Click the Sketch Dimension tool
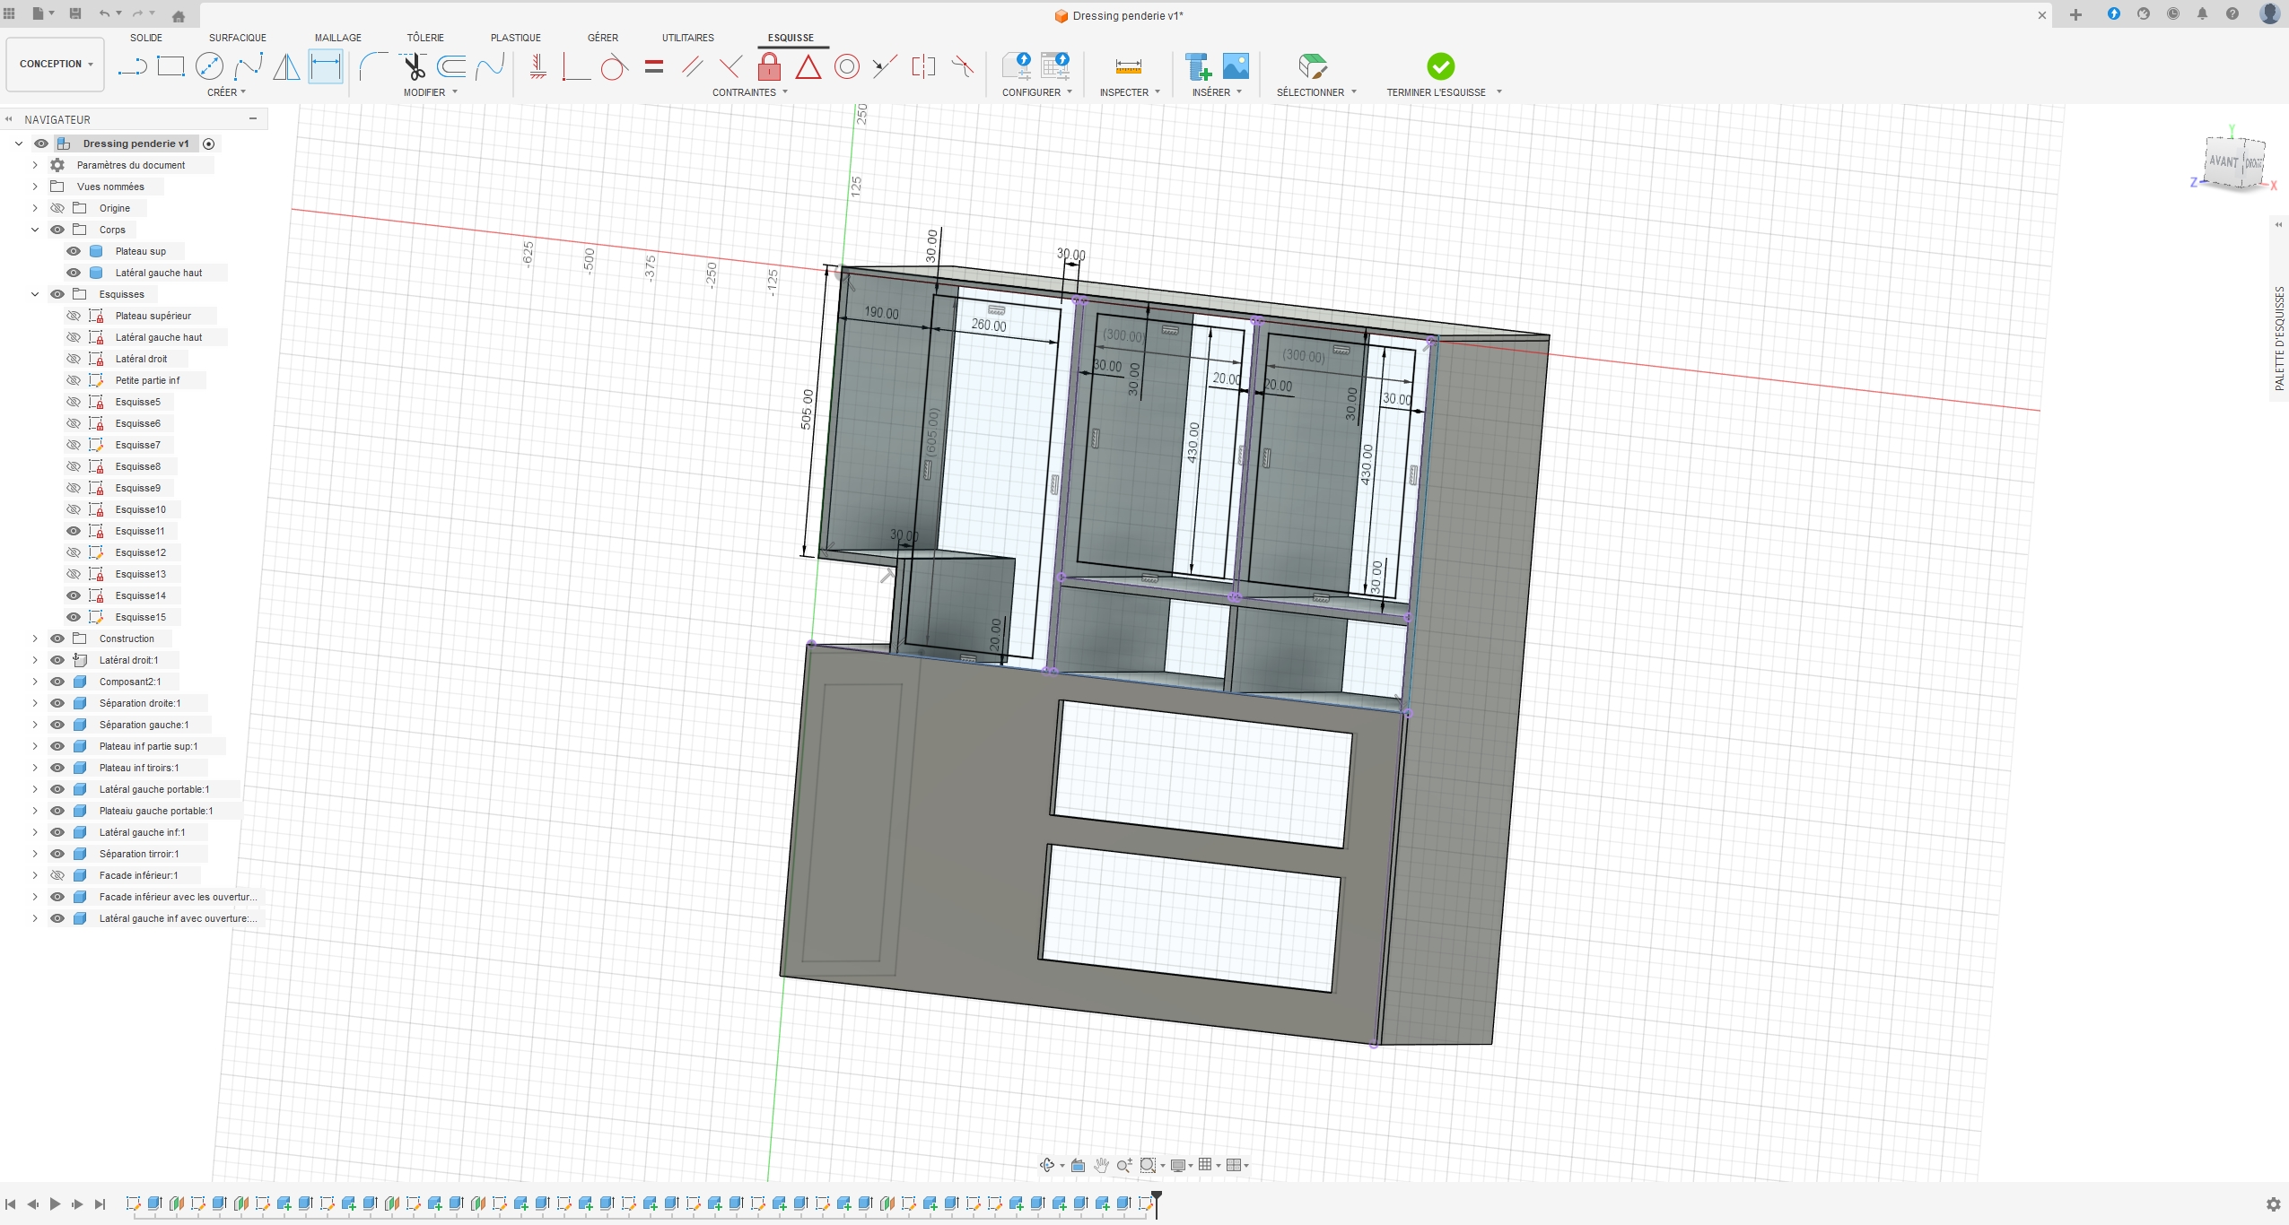This screenshot has width=2289, height=1225. [325, 66]
